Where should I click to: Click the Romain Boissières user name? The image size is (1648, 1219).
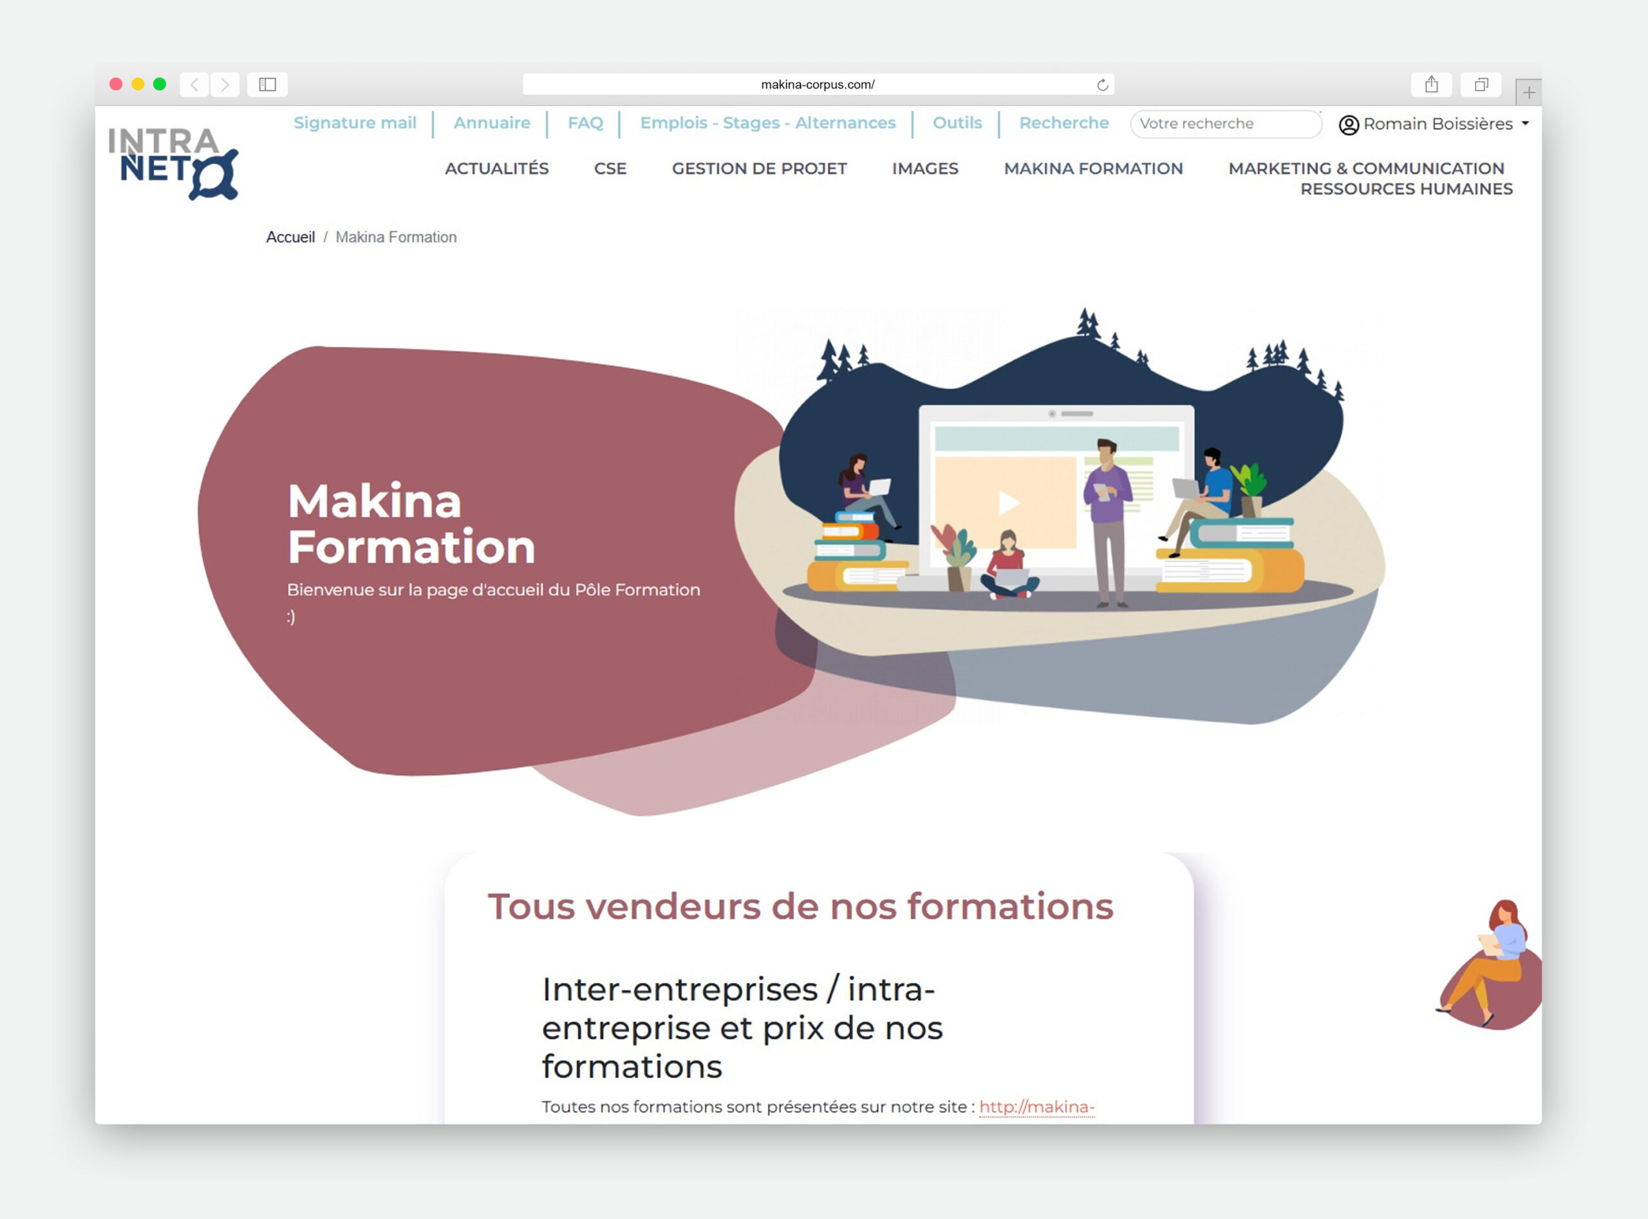click(x=1437, y=123)
